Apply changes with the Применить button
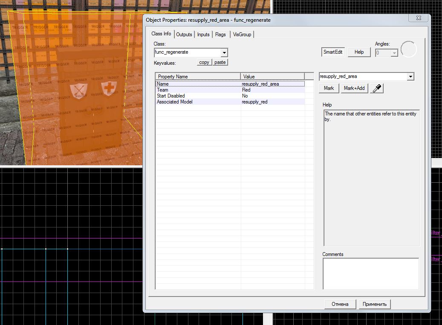Screen dimensions: 442x325 click(x=375, y=304)
